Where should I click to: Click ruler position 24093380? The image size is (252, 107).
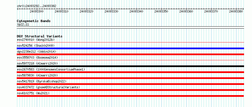pyautogui.click(x=236, y=11)
